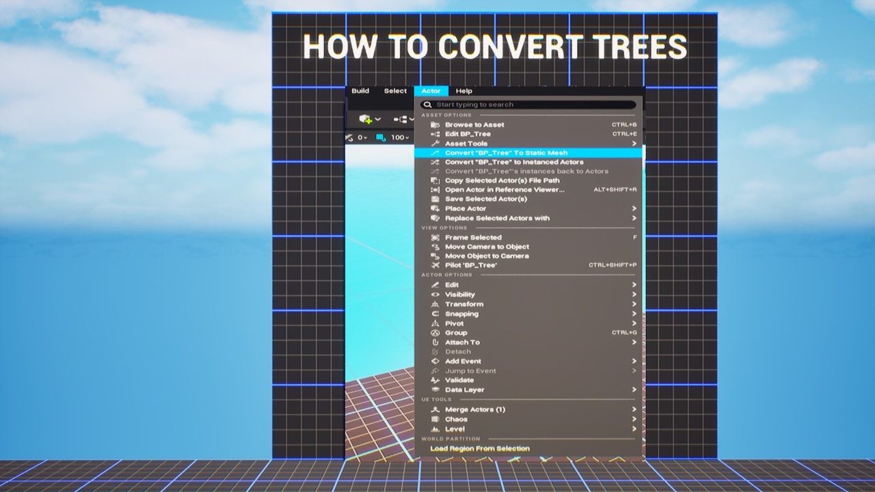Open scale snap value 100 dropdown
This screenshot has height=492, width=875.
pyautogui.click(x=400, y=138)
